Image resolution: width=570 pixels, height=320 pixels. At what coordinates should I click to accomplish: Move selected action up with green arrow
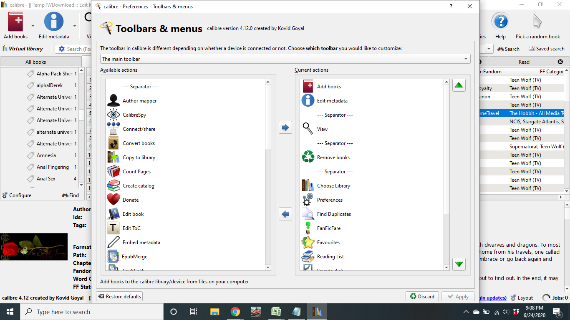(459, 85)
